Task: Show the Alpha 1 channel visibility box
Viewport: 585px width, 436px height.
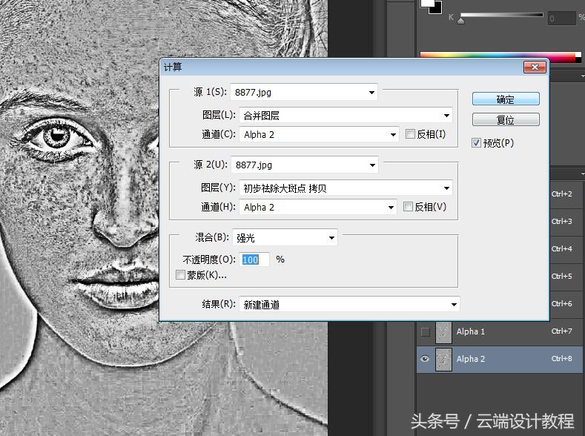Action: pyautogui.click(x=425, y=331)
